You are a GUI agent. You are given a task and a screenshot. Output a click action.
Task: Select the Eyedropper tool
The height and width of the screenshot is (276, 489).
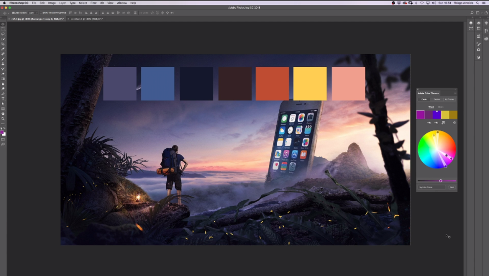tap(3, 49)
